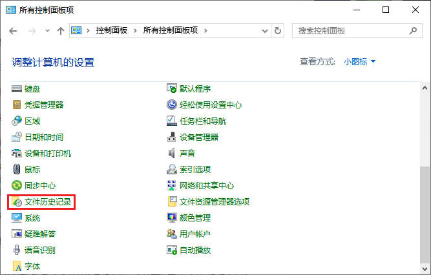Click the refresh button beside address bar
Image resolution: width=431 pixels, height=275 pixels.
coord(278,30)
